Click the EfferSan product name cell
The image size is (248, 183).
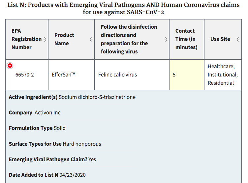[x=64, y=75]
